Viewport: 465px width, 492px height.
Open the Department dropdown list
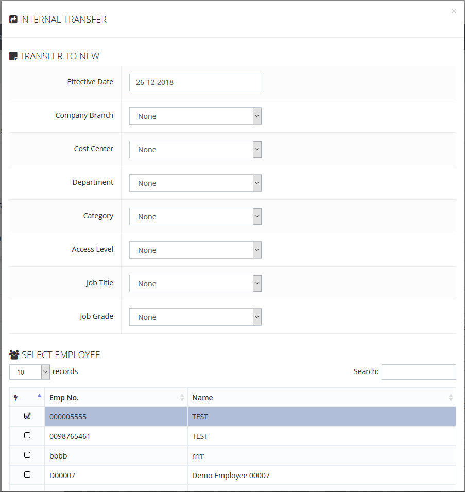196,183
